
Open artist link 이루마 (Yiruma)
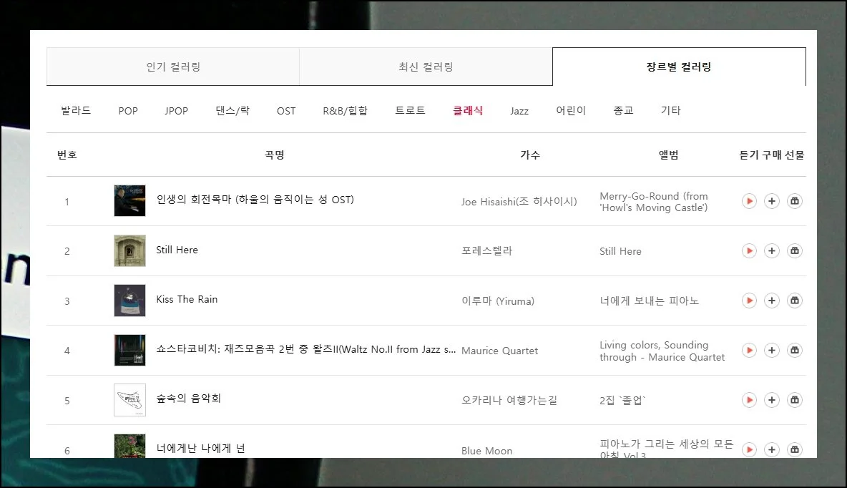pyautogui.click(x=498, y=301)
